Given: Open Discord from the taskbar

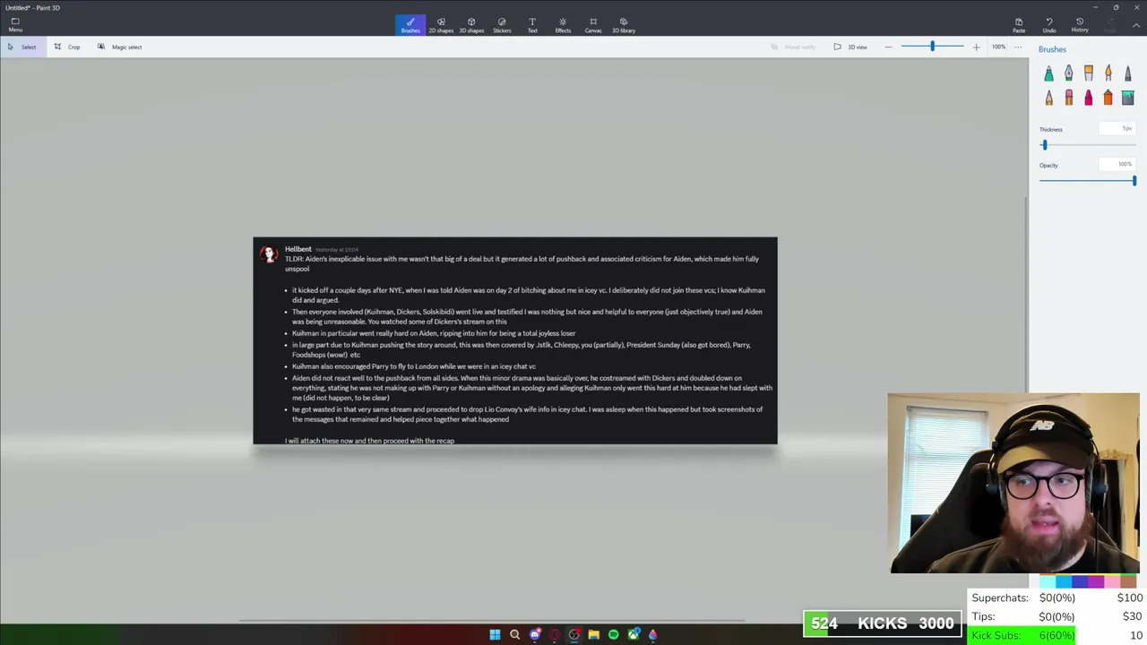Looking at the screenshot, I should point(535,634).
